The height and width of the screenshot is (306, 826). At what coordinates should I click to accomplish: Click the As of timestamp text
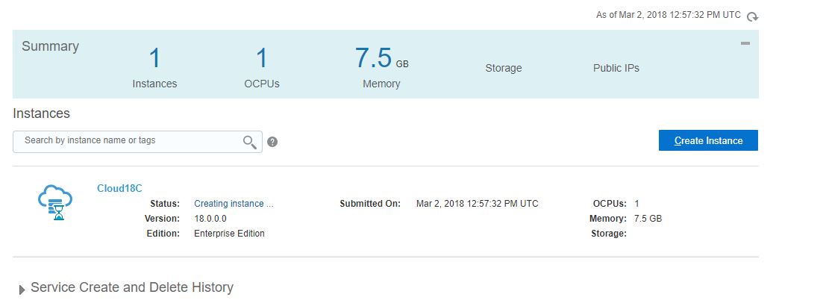click(668, 15)
